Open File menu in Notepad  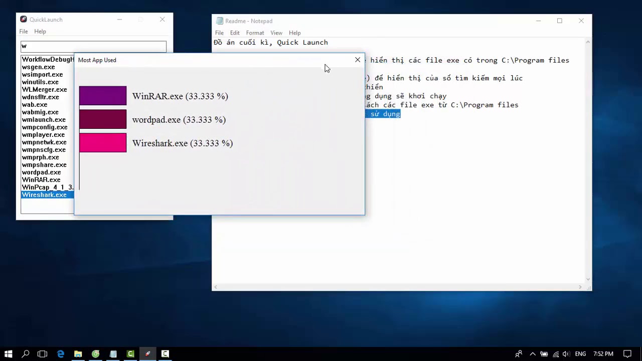[219, 33]
